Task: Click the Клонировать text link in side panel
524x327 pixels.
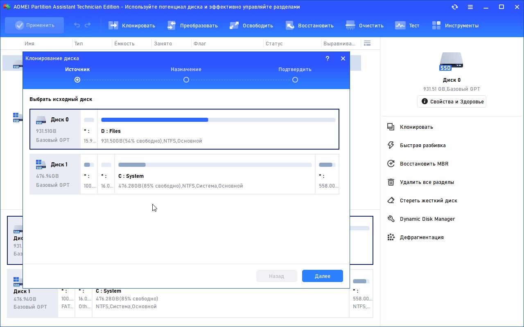Action: coord(416,127)
